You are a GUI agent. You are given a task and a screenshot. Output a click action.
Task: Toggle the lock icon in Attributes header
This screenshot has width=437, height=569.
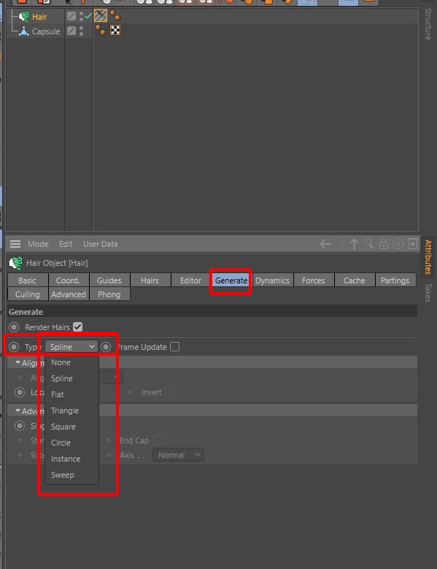pyautogui.click(x=383, y=244)
